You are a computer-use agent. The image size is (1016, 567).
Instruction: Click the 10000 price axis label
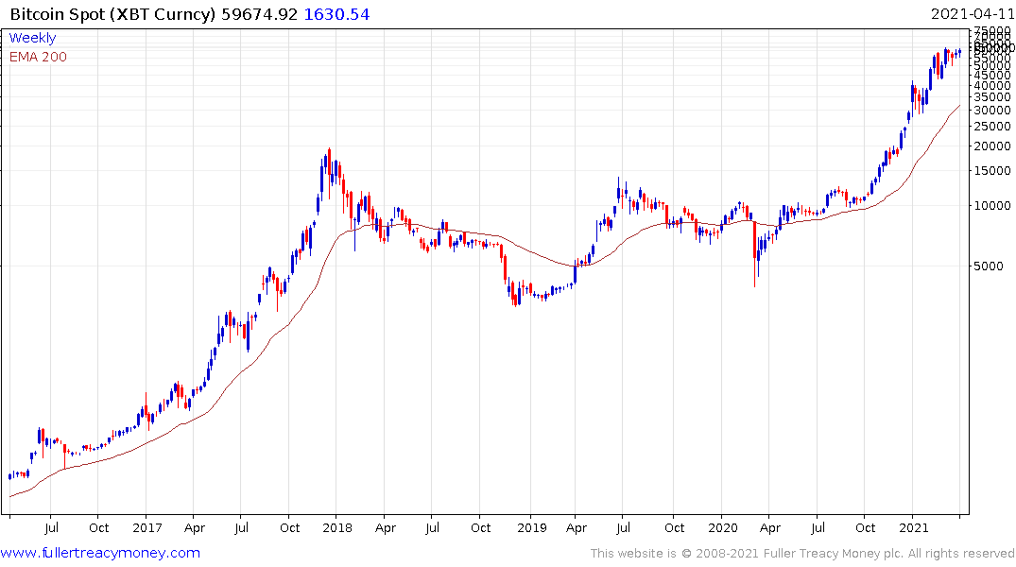[x=992, y=205]
